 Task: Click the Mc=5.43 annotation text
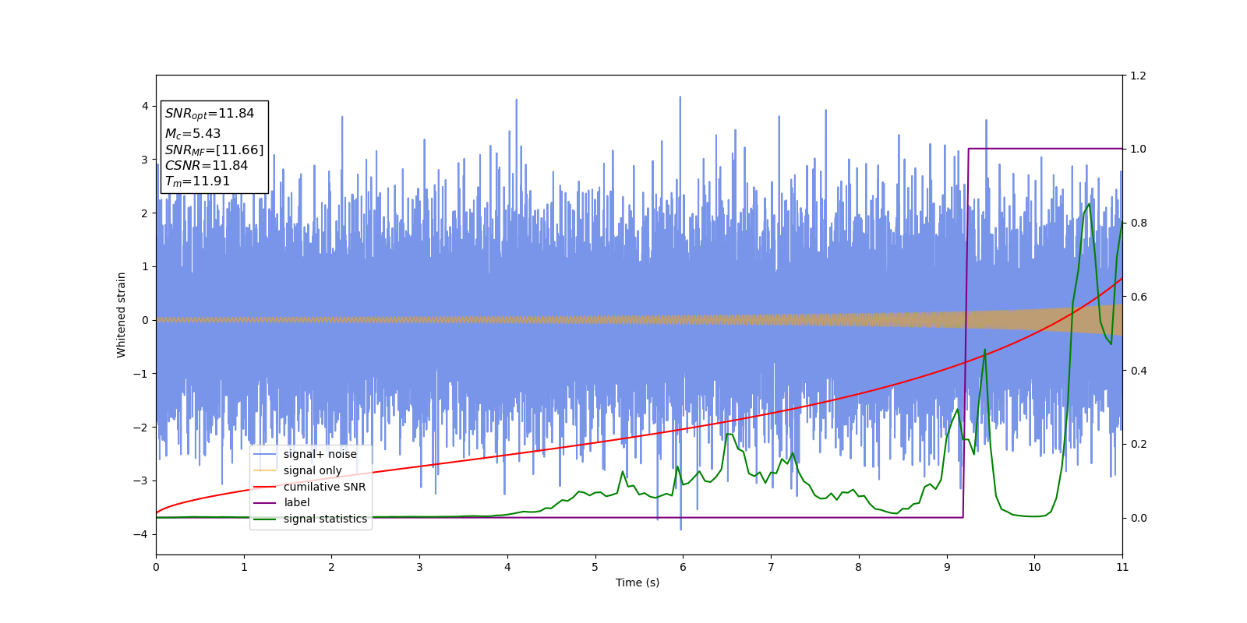(193, 134)
